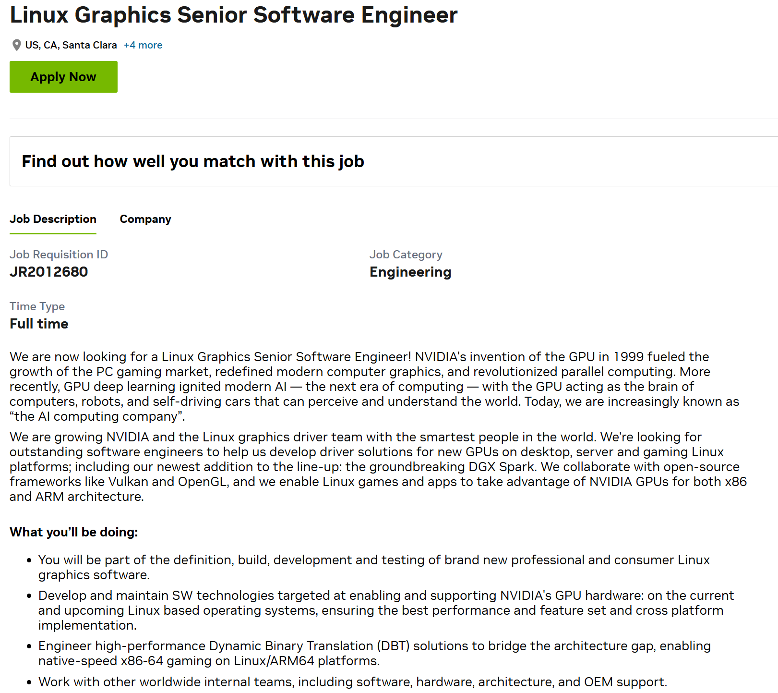Click the Job Requisition ID label
This screenshot has width=778, height=693.
click(59, 255)
